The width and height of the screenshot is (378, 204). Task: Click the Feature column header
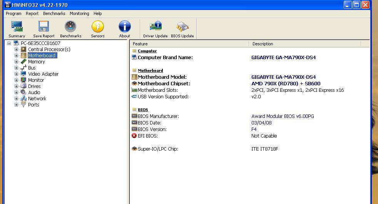[189, 44]
